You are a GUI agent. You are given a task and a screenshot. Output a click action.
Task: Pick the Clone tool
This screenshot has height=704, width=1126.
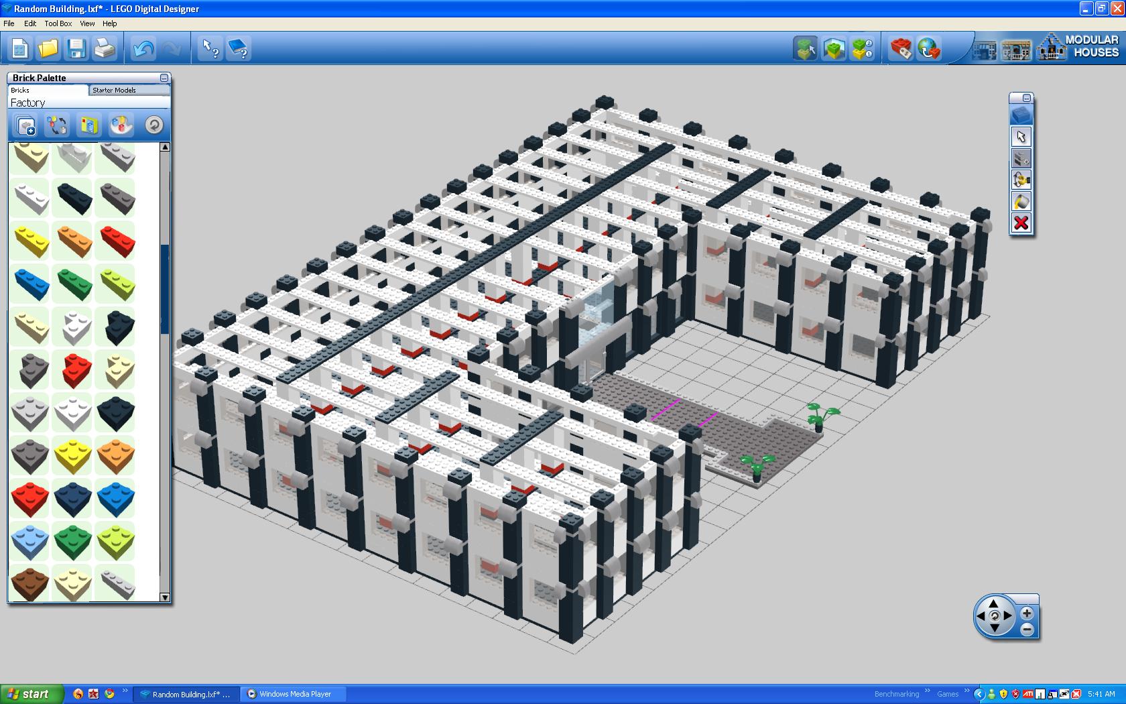click(1021, 158)
